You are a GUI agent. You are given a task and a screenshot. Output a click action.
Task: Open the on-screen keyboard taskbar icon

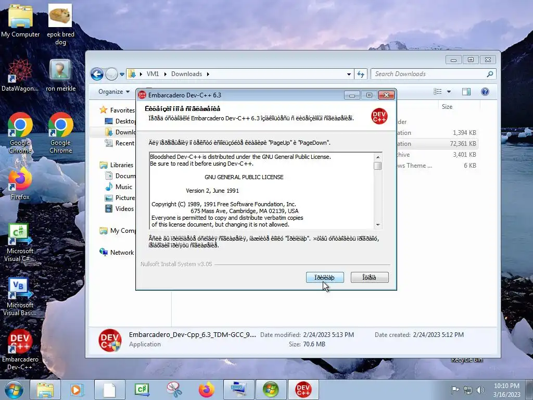[x=238, y=390]
